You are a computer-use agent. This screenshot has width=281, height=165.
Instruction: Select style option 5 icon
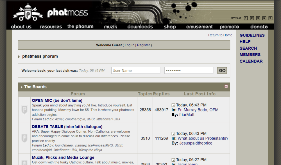tap(270, 18)
